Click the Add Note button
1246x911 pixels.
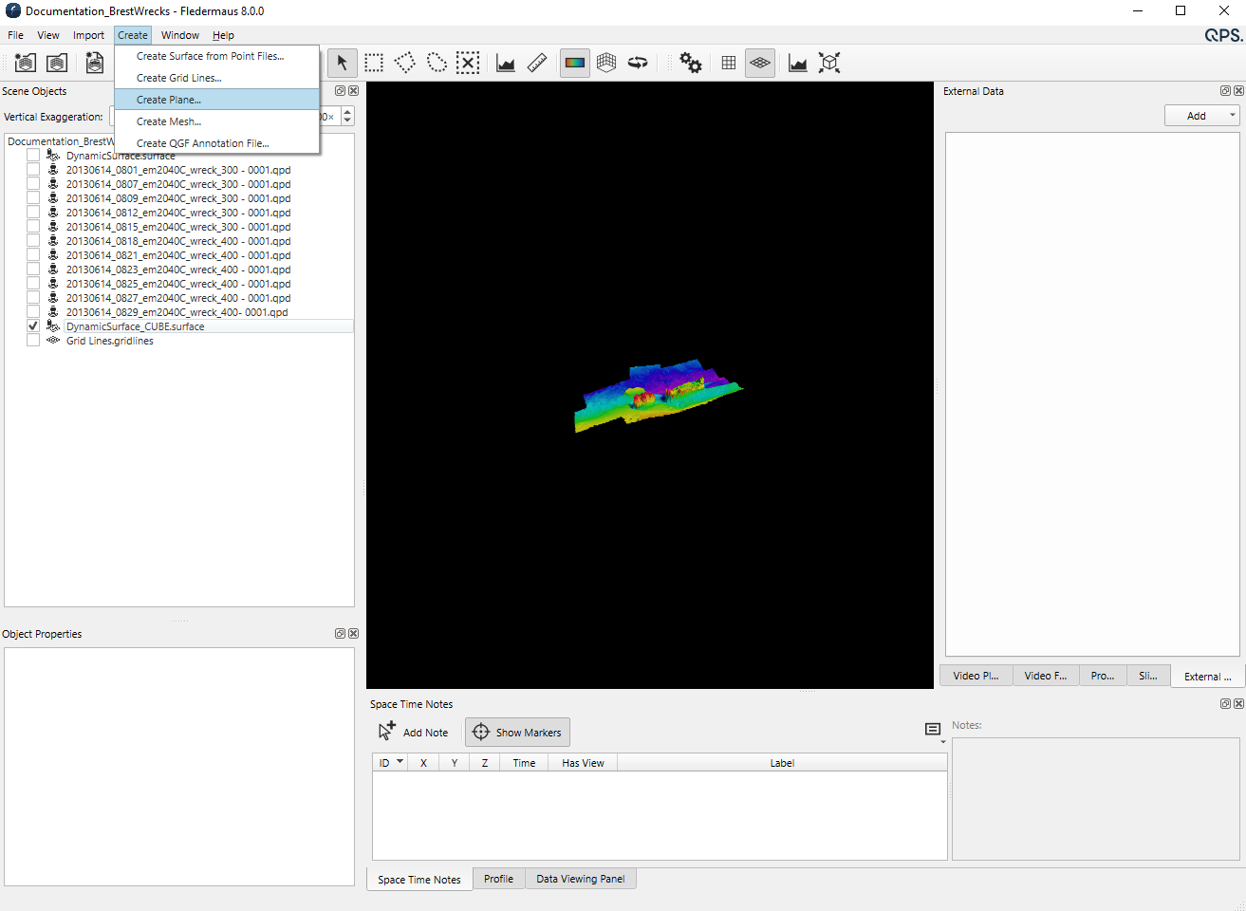[414, 732]
